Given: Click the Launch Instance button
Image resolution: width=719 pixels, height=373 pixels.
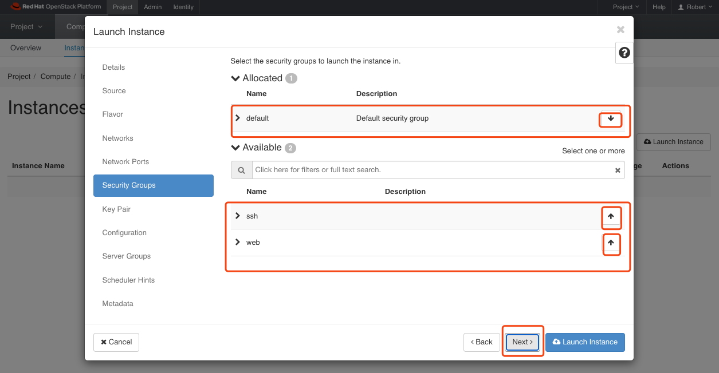Looking at the screenshot, I should (585, 342).
